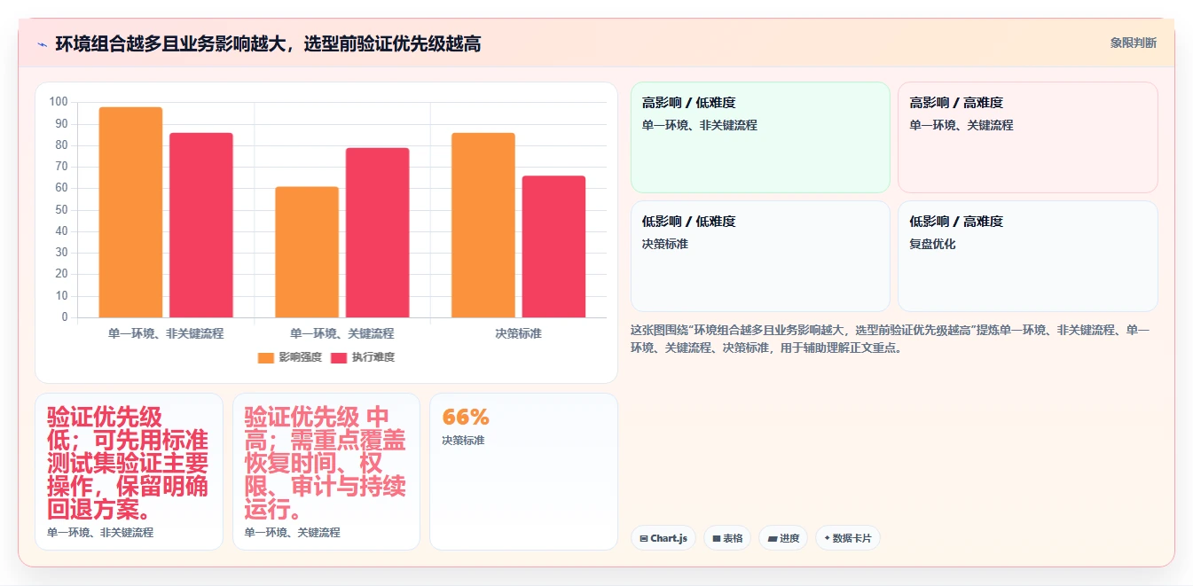Click 单一环境、关键流程 in the 高影响 / 高难度 card
The image size is (1193, 586).
point(961,125)
